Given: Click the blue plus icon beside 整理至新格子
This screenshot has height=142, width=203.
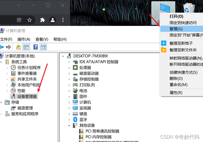Looking at the screenshot, I should pyautogui.click(x=164, y=43).
